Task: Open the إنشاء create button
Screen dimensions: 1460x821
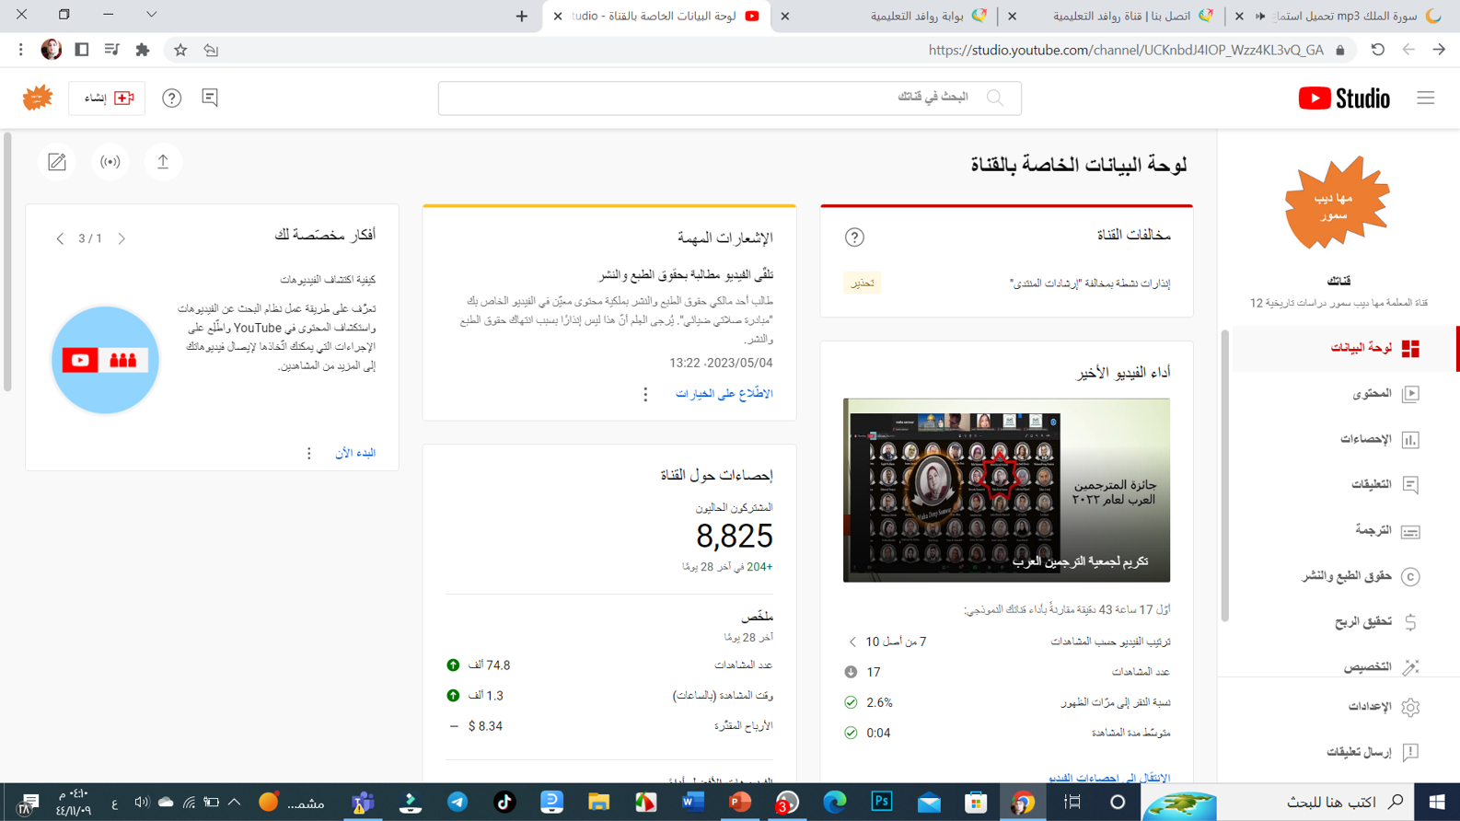Action: point(108,98)
